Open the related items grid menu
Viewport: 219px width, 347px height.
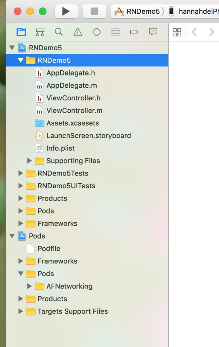tap(177, 32)
